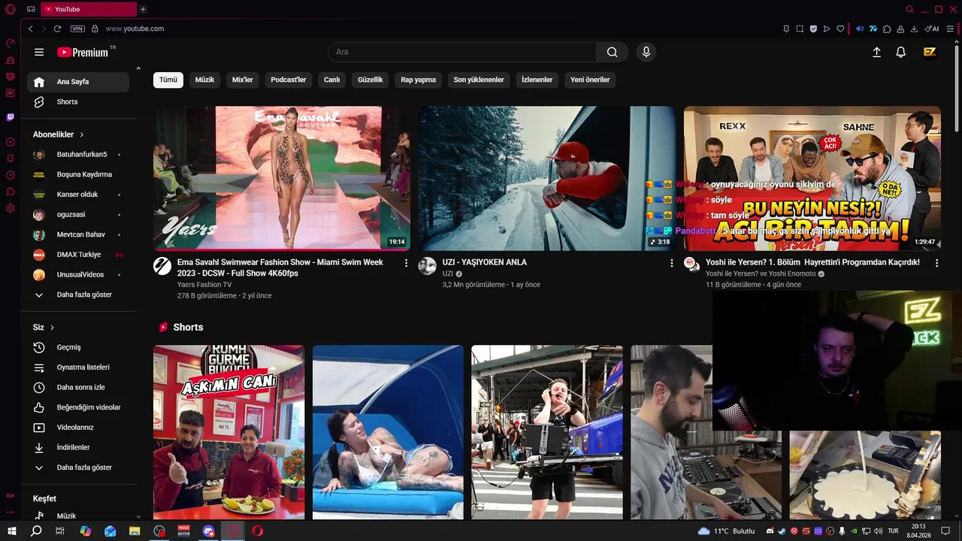Open Batuhanfurkan5 subscription channel
The image size is (962, 541).
[x=78, y=154]
